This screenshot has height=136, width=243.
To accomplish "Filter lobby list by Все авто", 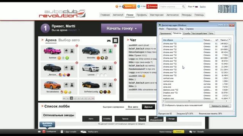I will coord(133,107).
